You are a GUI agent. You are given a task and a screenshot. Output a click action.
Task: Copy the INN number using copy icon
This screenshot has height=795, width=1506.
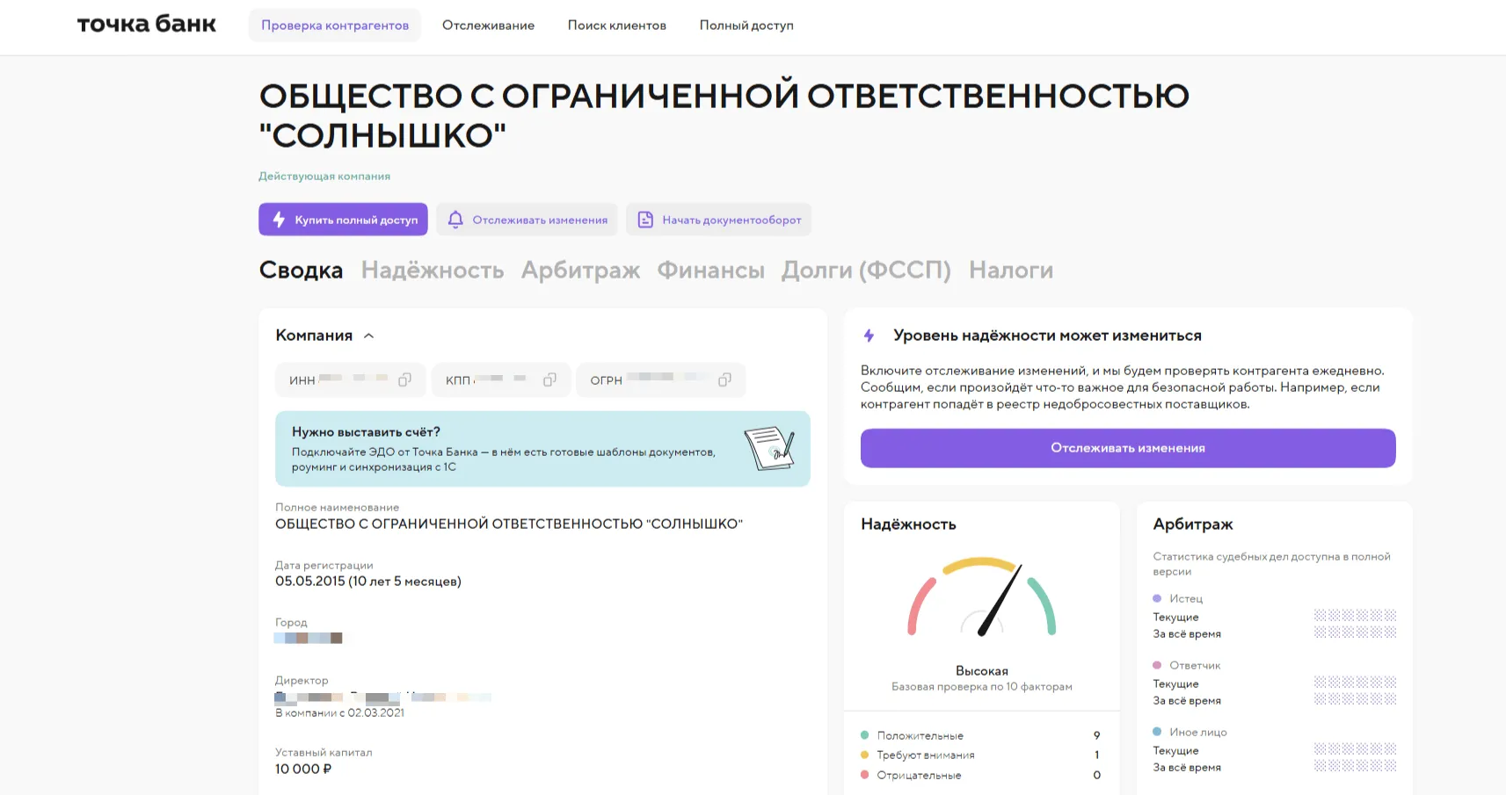(x=404, y=380)
